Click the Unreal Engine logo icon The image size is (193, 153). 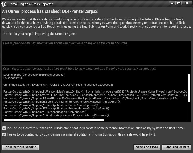point(4,4)
